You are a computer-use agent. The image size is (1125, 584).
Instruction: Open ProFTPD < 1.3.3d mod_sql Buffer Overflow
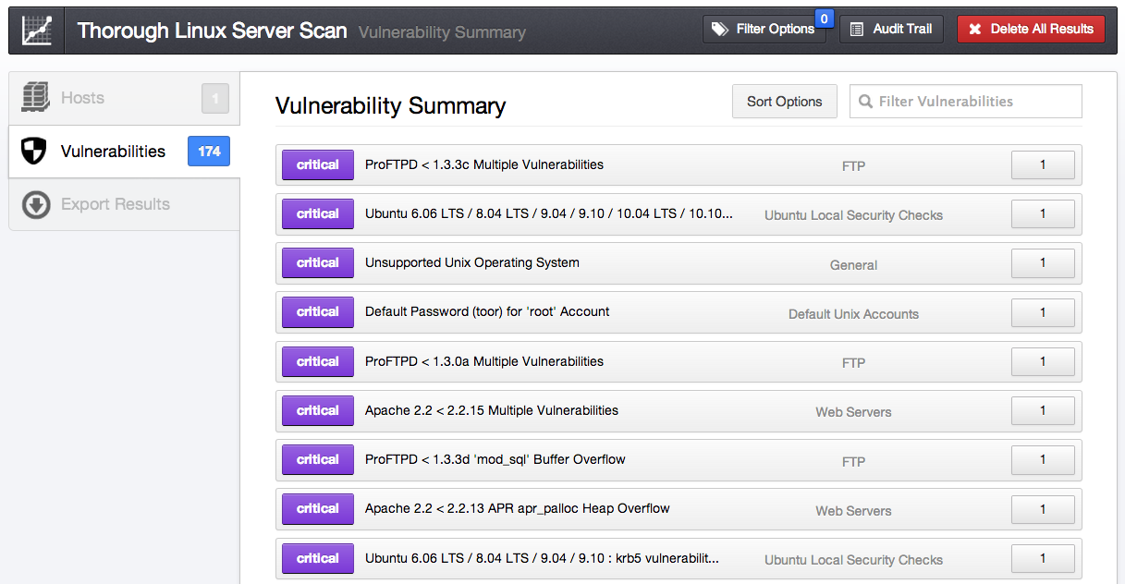coord(679,460)
